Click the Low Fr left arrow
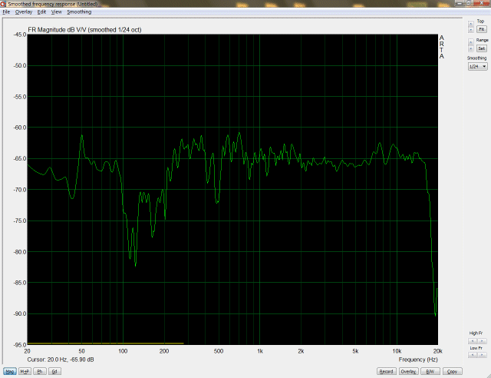Image resolution: width=491 pixels, height=378 pixels. 473,355
